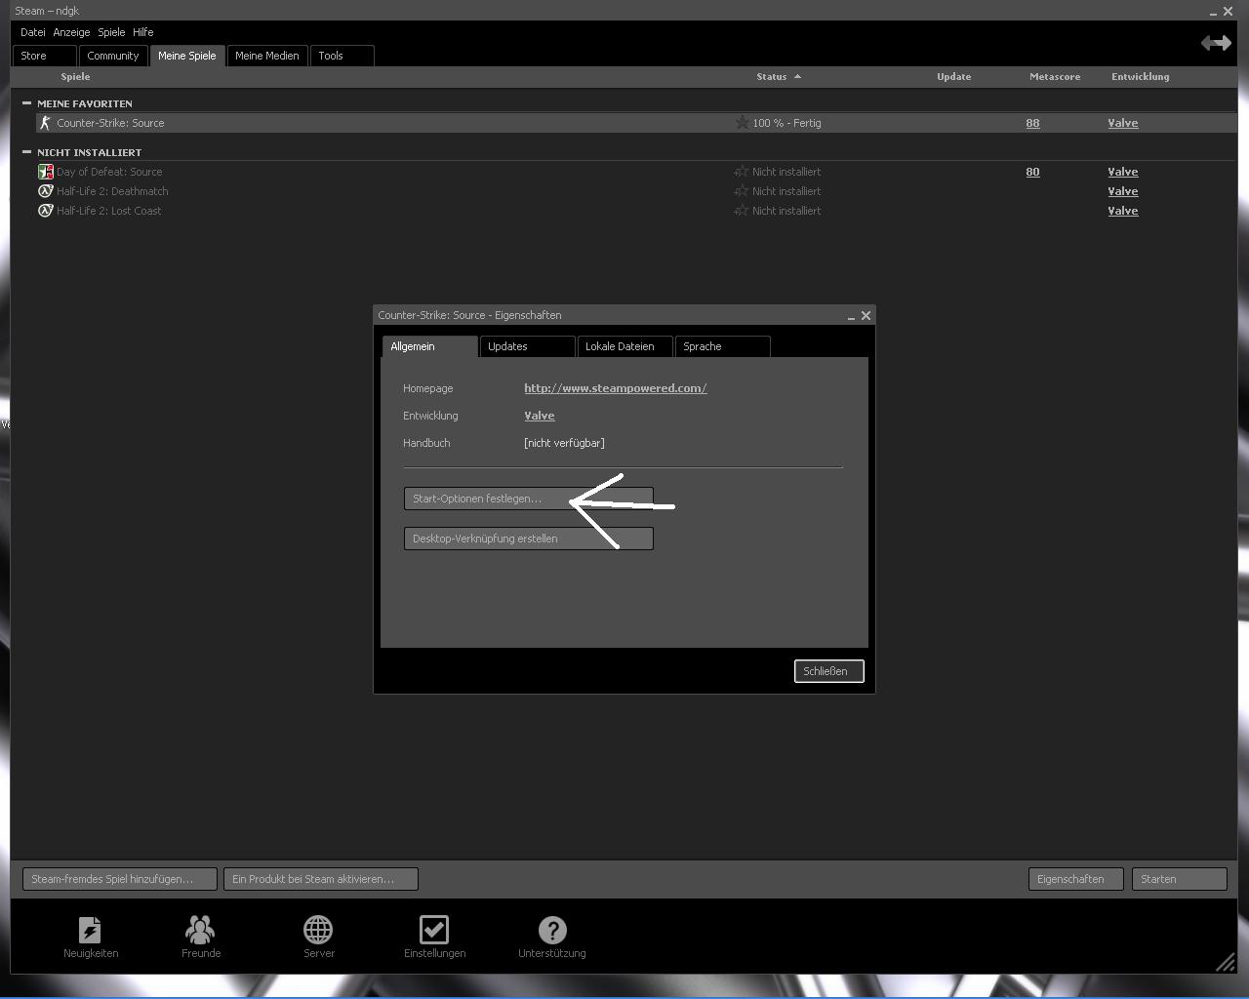Open the Unterstützung help icon
Image resolution: width=1249 pixels, height=999 pixels.
(x=551, y=931)
